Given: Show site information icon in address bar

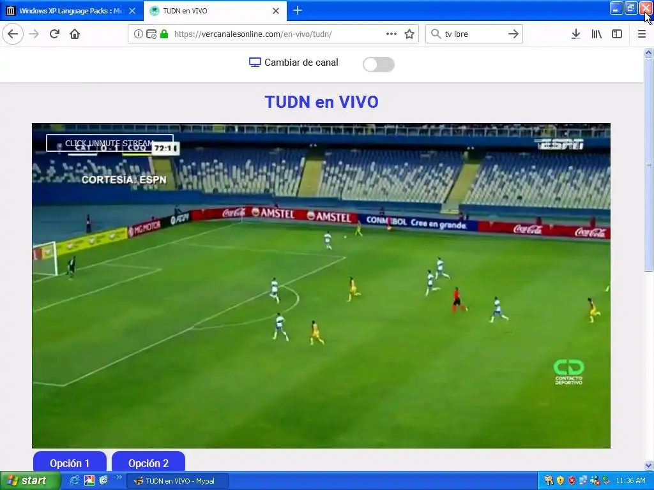Looking at the screenshot, I should click(x=138, y=34).
